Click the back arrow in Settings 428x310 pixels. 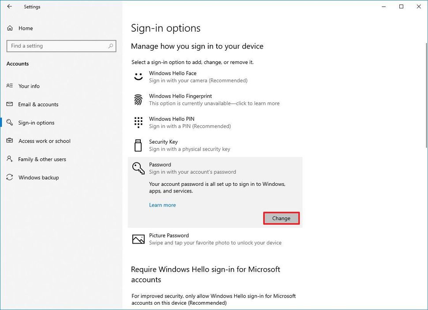tap(10, 7)
